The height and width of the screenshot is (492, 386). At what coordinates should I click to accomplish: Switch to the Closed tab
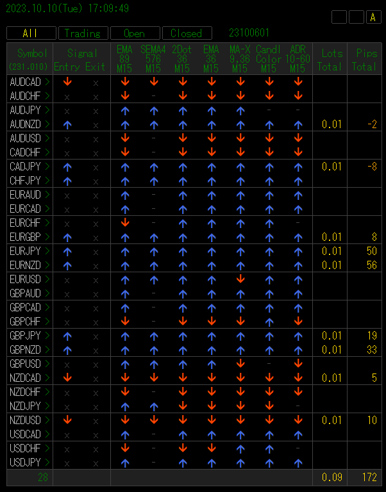tap(187, 33)
